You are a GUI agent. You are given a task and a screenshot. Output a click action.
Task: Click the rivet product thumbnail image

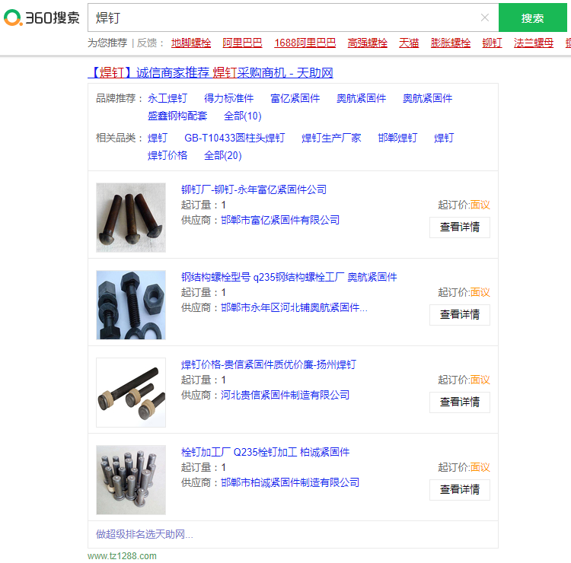pyautogui.click(x=130, y=217)
